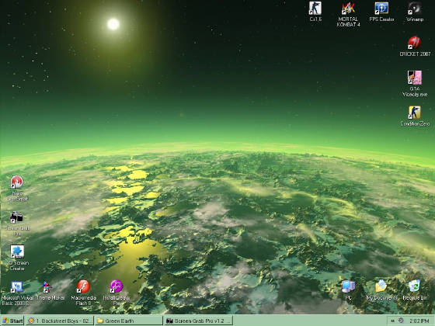Select Microsoft Visual Basic 2008 shortcut
Screen dimensions: 435x326
(17, 286)
